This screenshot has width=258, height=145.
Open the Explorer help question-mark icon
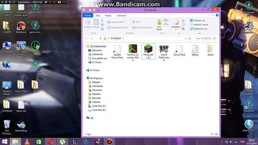pyautogui.click(x=217, y=15)
